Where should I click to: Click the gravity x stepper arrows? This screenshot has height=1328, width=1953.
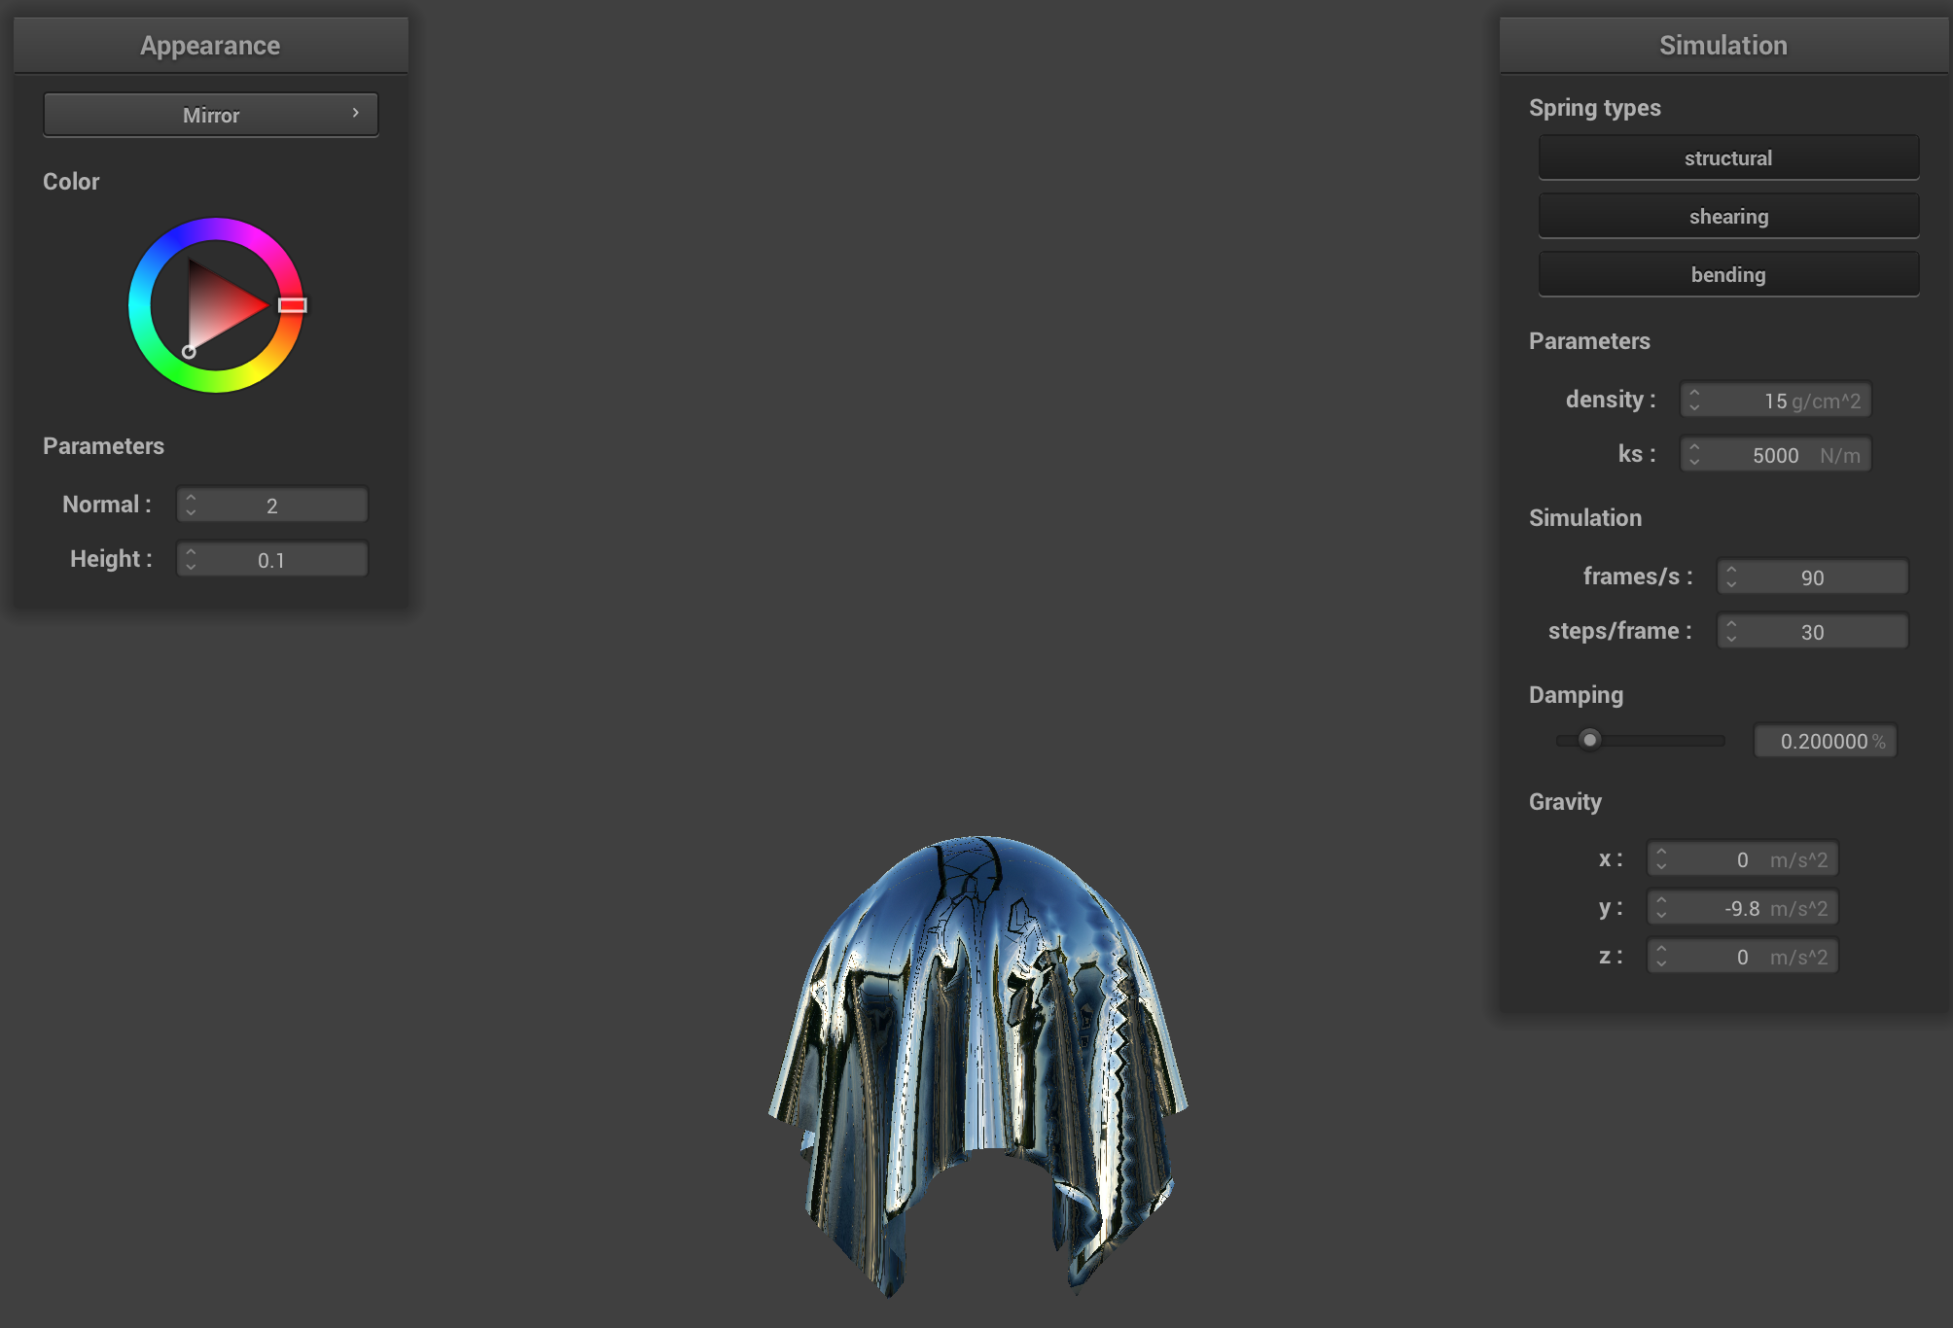(x=1662, y=859)
